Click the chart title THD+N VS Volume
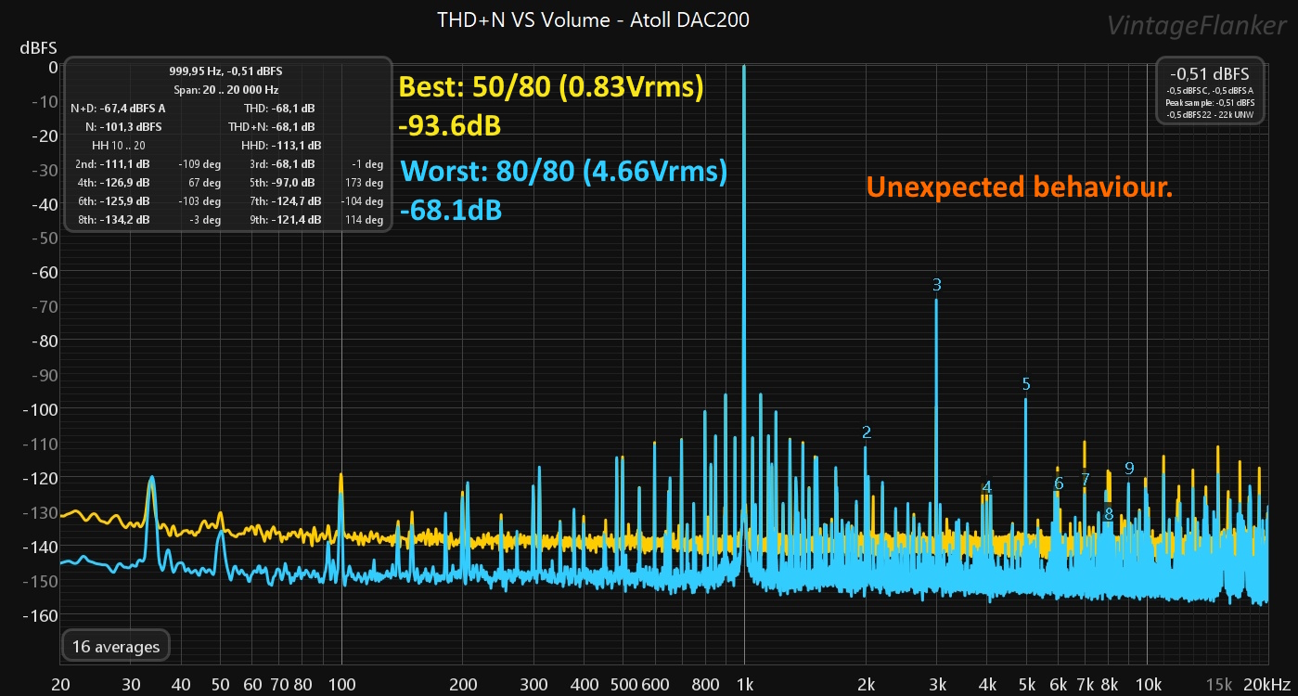Screen dimensions: 1298x696 tap(594, 19)
